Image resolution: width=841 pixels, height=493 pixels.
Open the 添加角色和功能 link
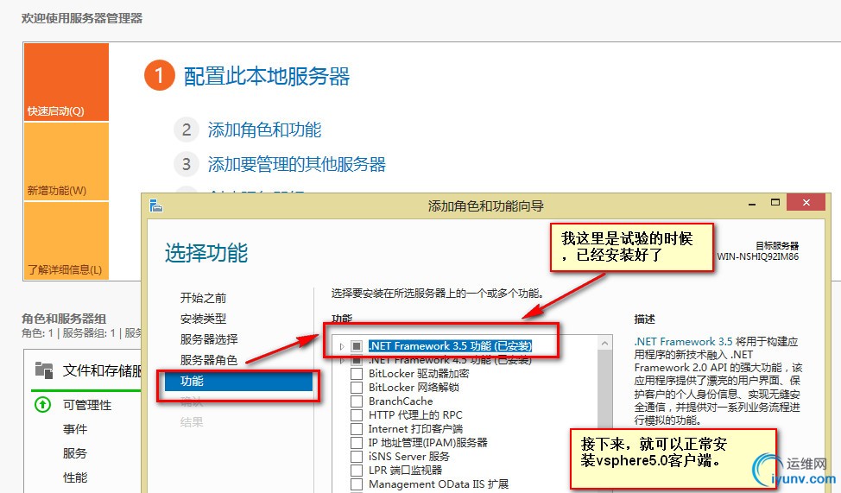pyautogui.click(x=264, y=130)
